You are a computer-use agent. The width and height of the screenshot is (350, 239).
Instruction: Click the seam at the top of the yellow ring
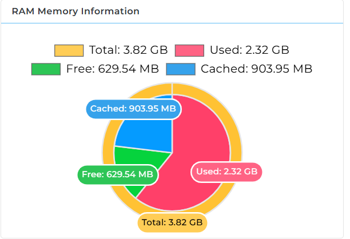[172, 89]
